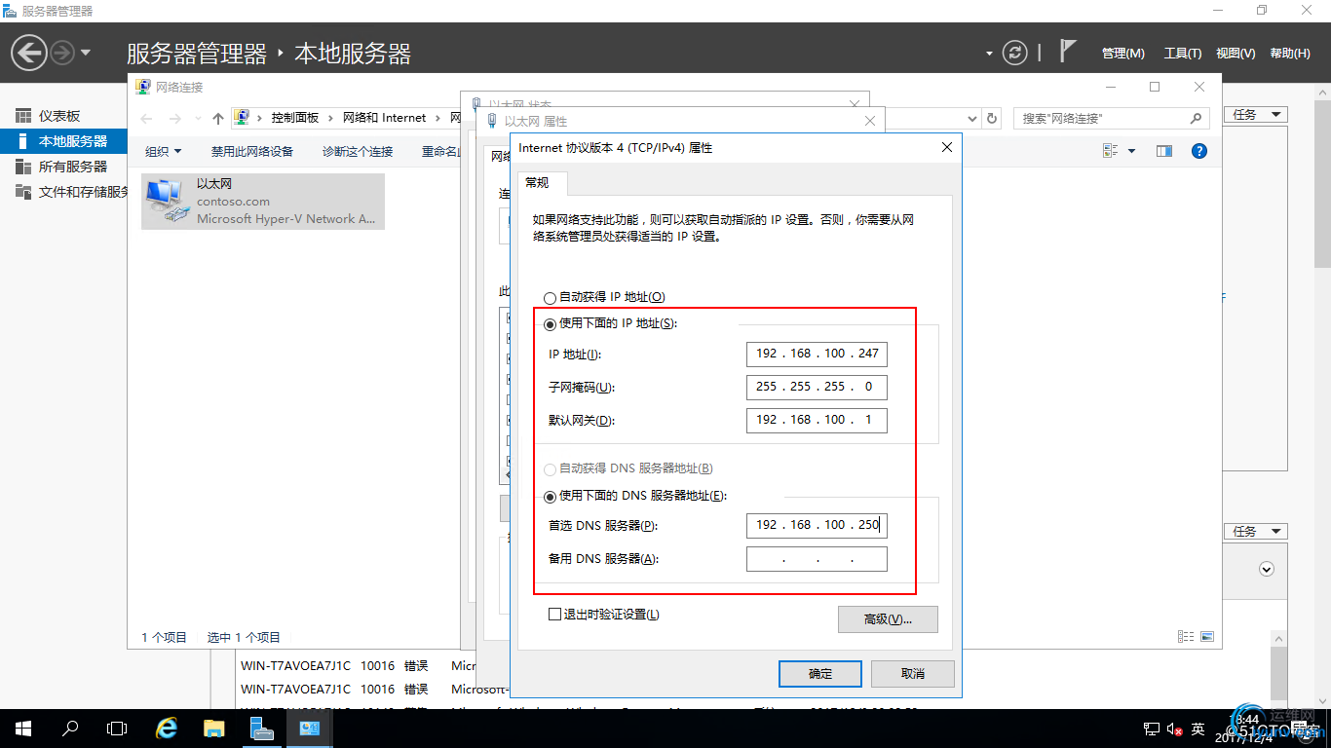Click 取消 to cancel IPv4 settings
This screenshot has width=1331, height=748.
913,674
